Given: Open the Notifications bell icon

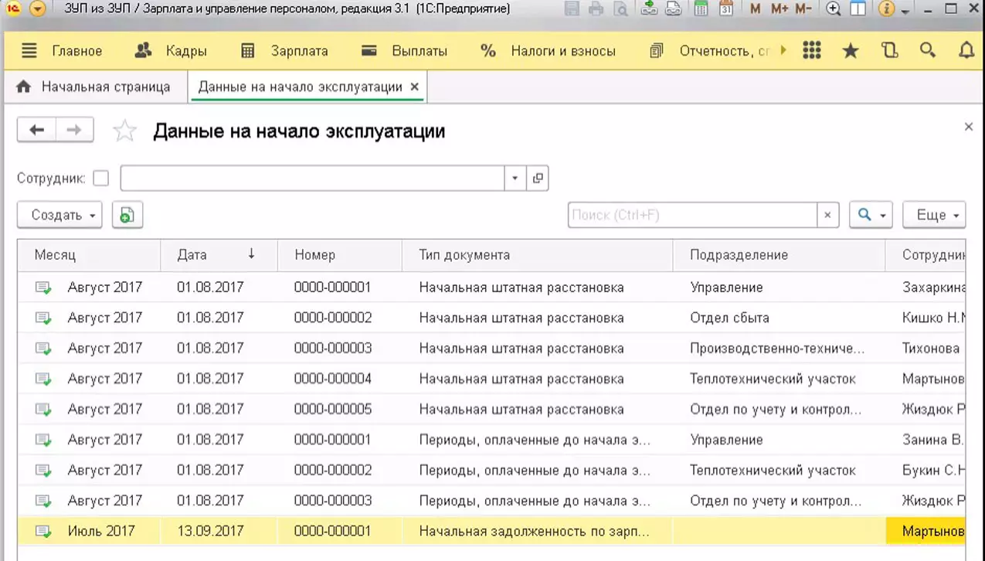Looking at the screenshot, I should tap(966, 51).
